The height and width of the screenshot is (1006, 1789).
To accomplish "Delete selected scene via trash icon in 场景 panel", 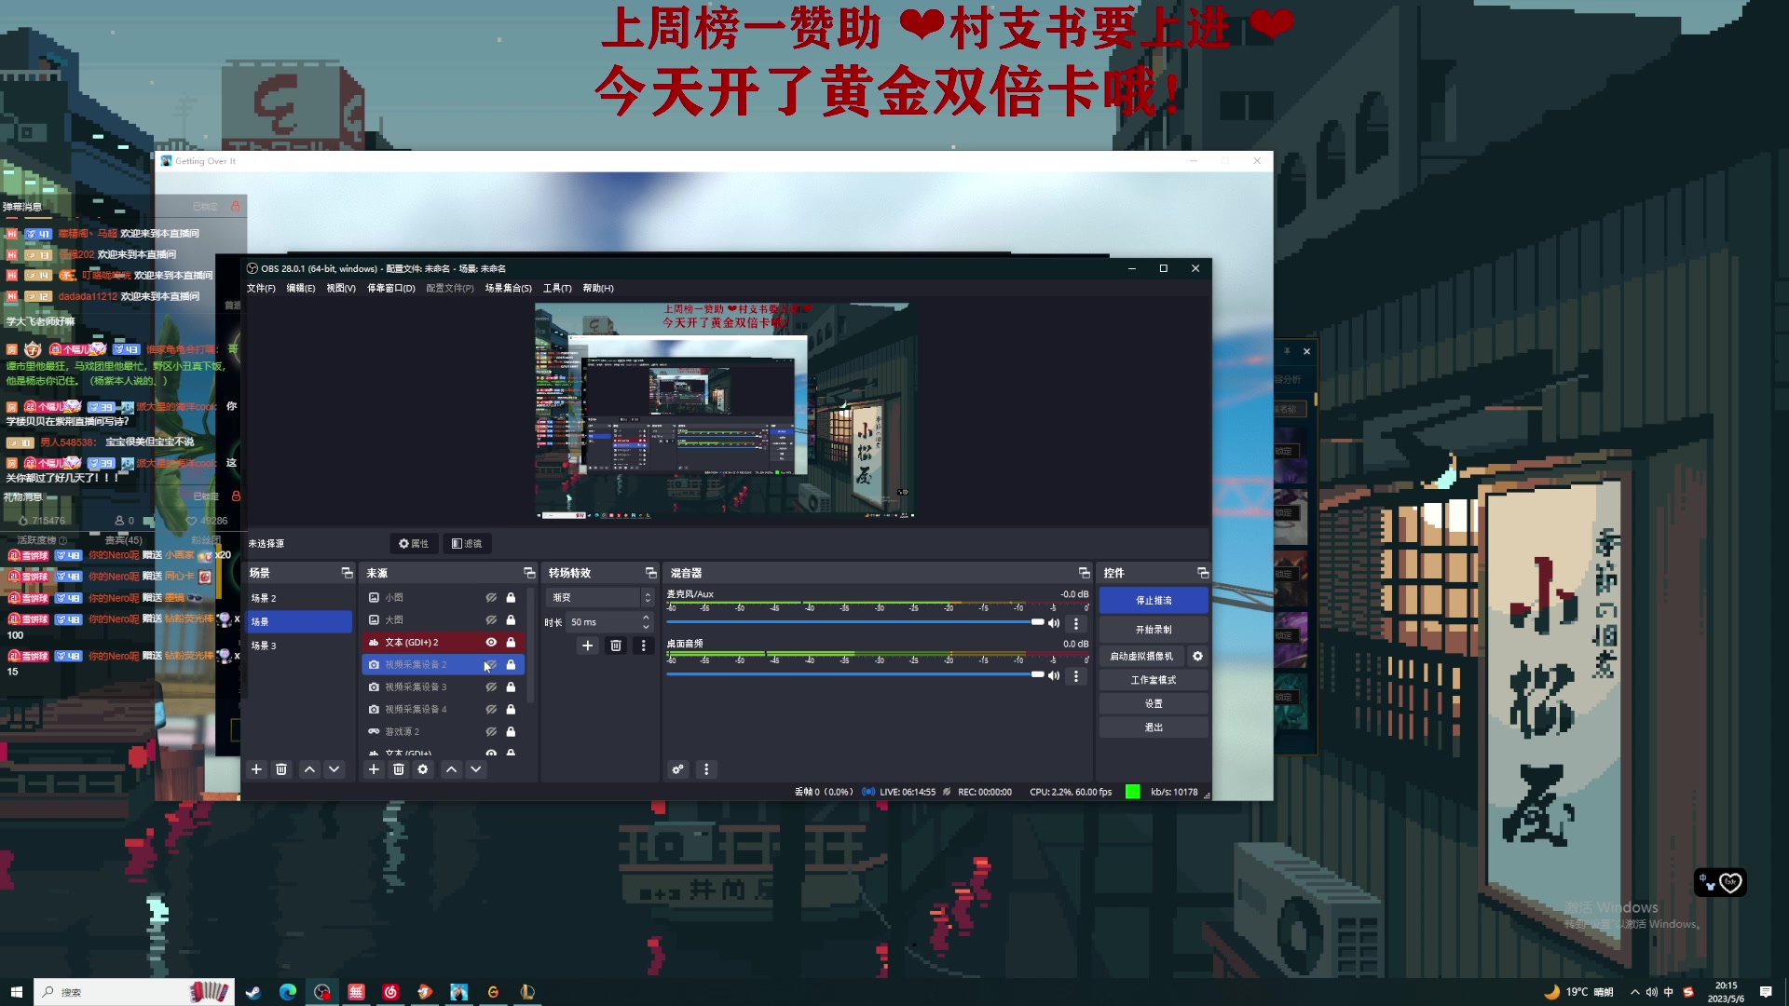I will (x=280, y=769).
